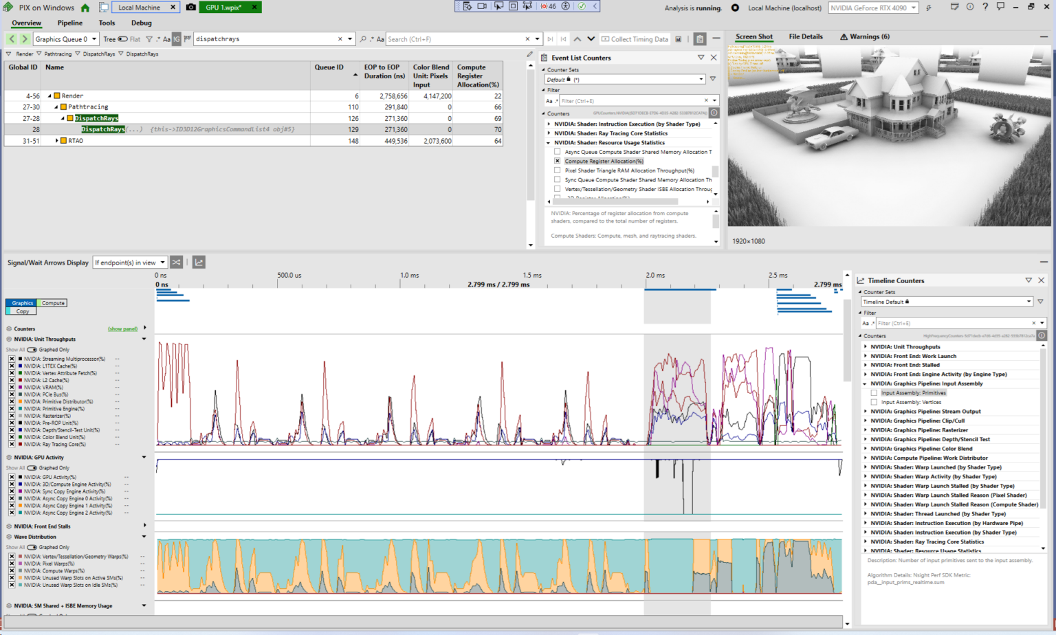Screen dimensions: 1056x635
Task: Select the Compute queue lane button
Action: click(x=53, y=303)
